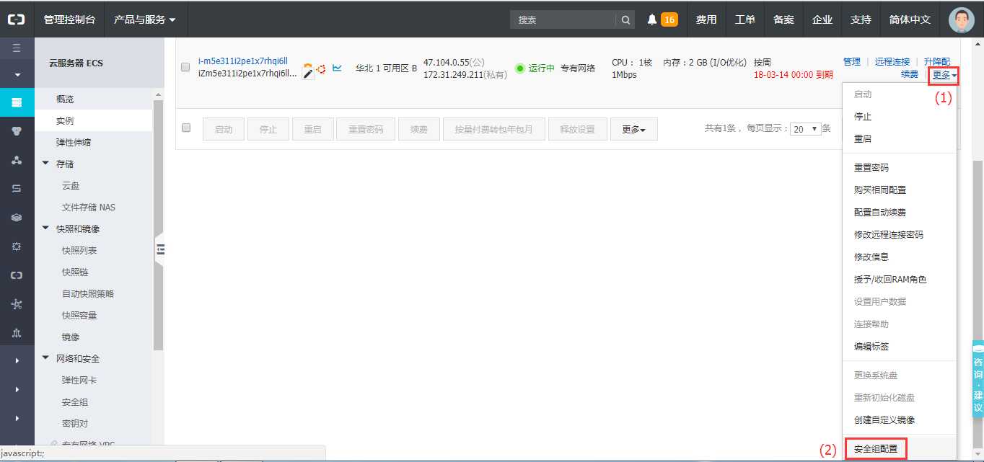Open the 产品与服务 dropdown

(144, 19)
